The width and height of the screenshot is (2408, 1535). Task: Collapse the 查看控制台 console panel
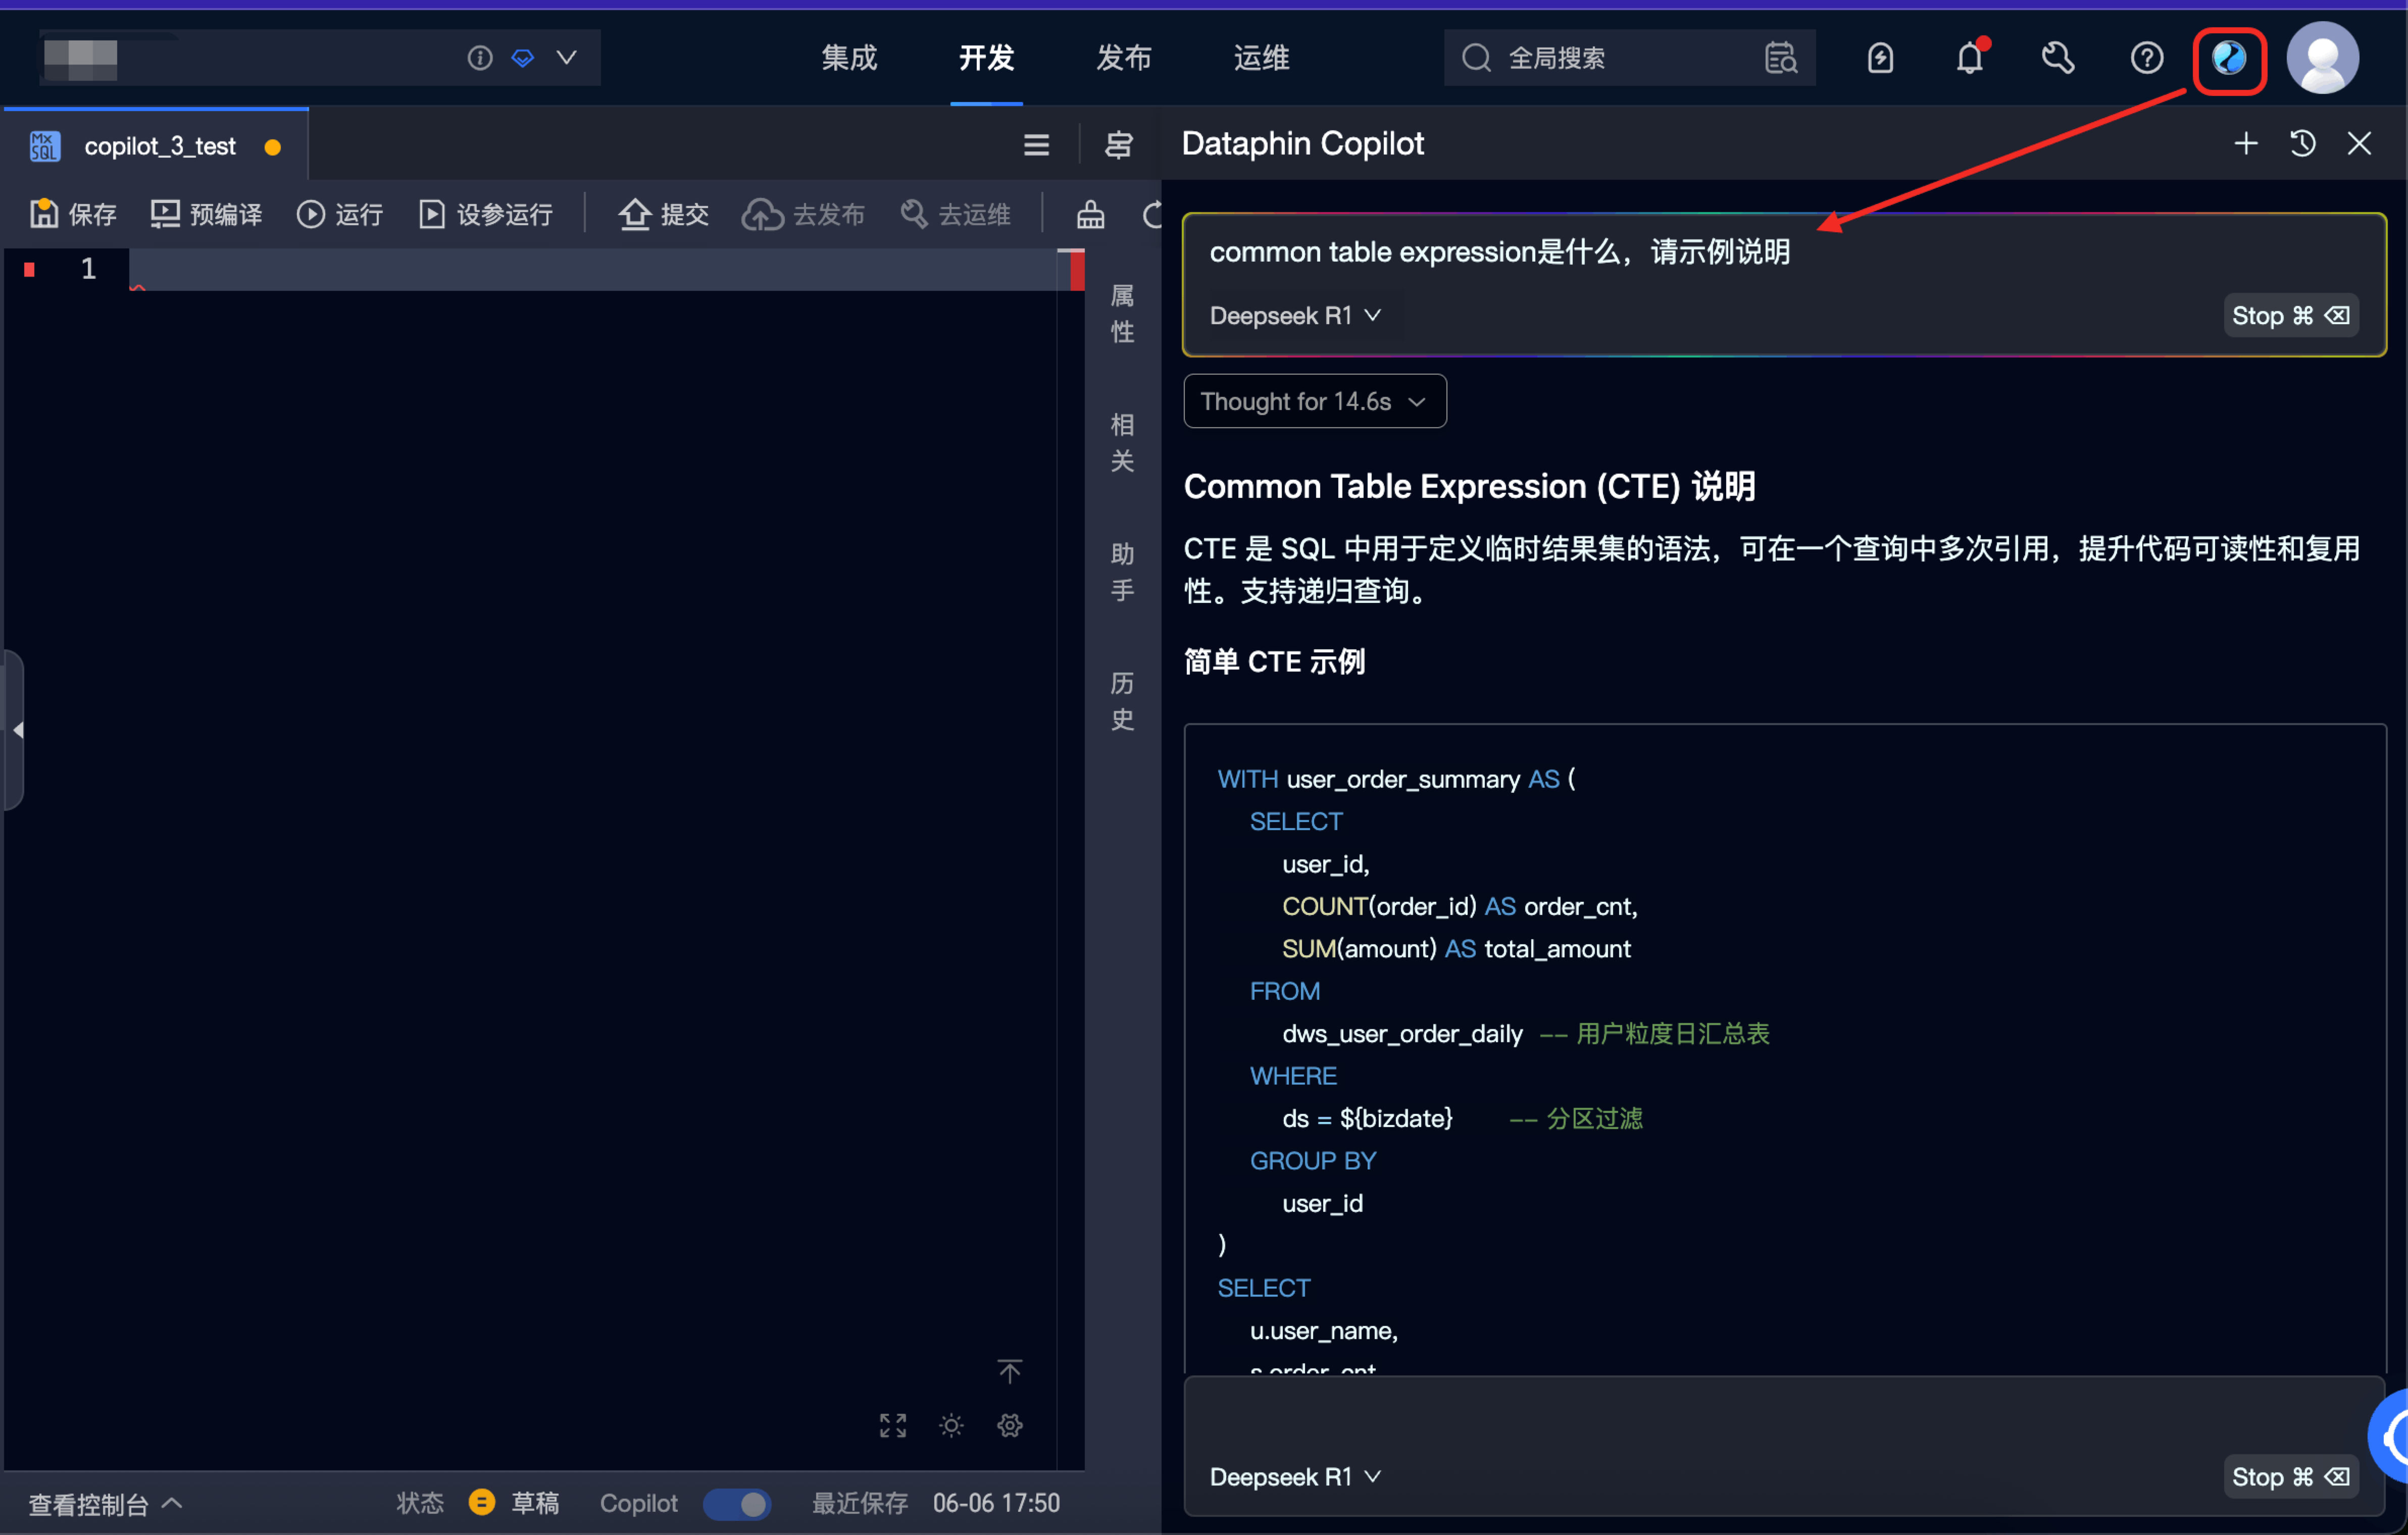[103, 1503]
